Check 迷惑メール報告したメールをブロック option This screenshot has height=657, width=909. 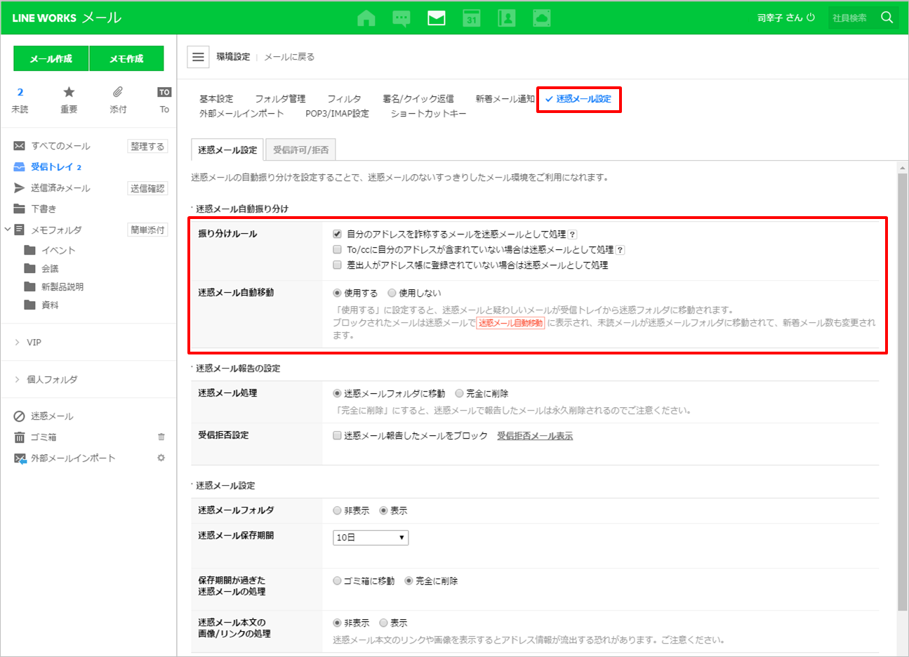click(x=338, y=436)
